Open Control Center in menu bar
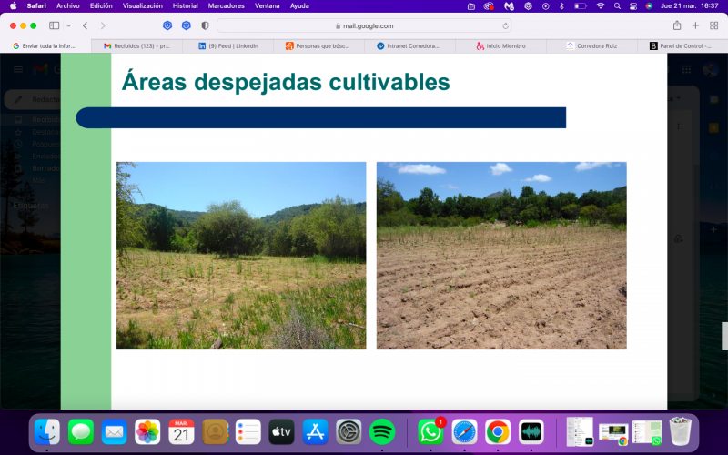The height and width of the screenshot is (455, 728). pos(633,6)
